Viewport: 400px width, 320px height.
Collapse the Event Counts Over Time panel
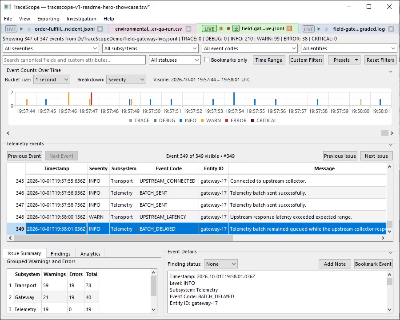(x=391, y=72)
